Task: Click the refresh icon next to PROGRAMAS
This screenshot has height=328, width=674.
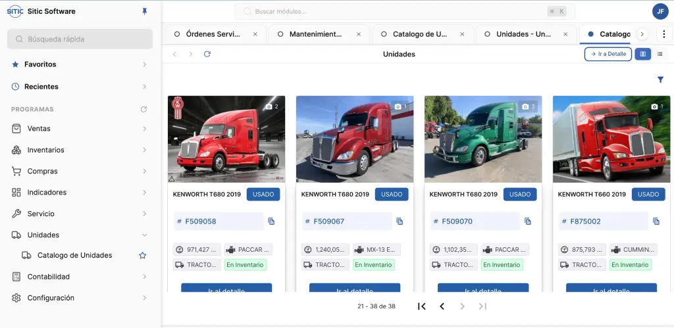Action: point(144,110)
